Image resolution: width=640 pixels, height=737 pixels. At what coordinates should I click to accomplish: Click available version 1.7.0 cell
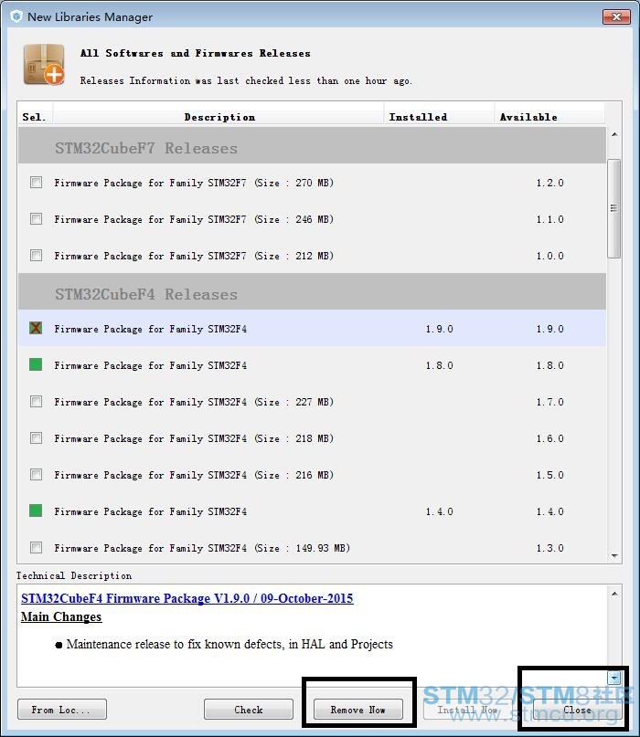(x=549, y=402)
